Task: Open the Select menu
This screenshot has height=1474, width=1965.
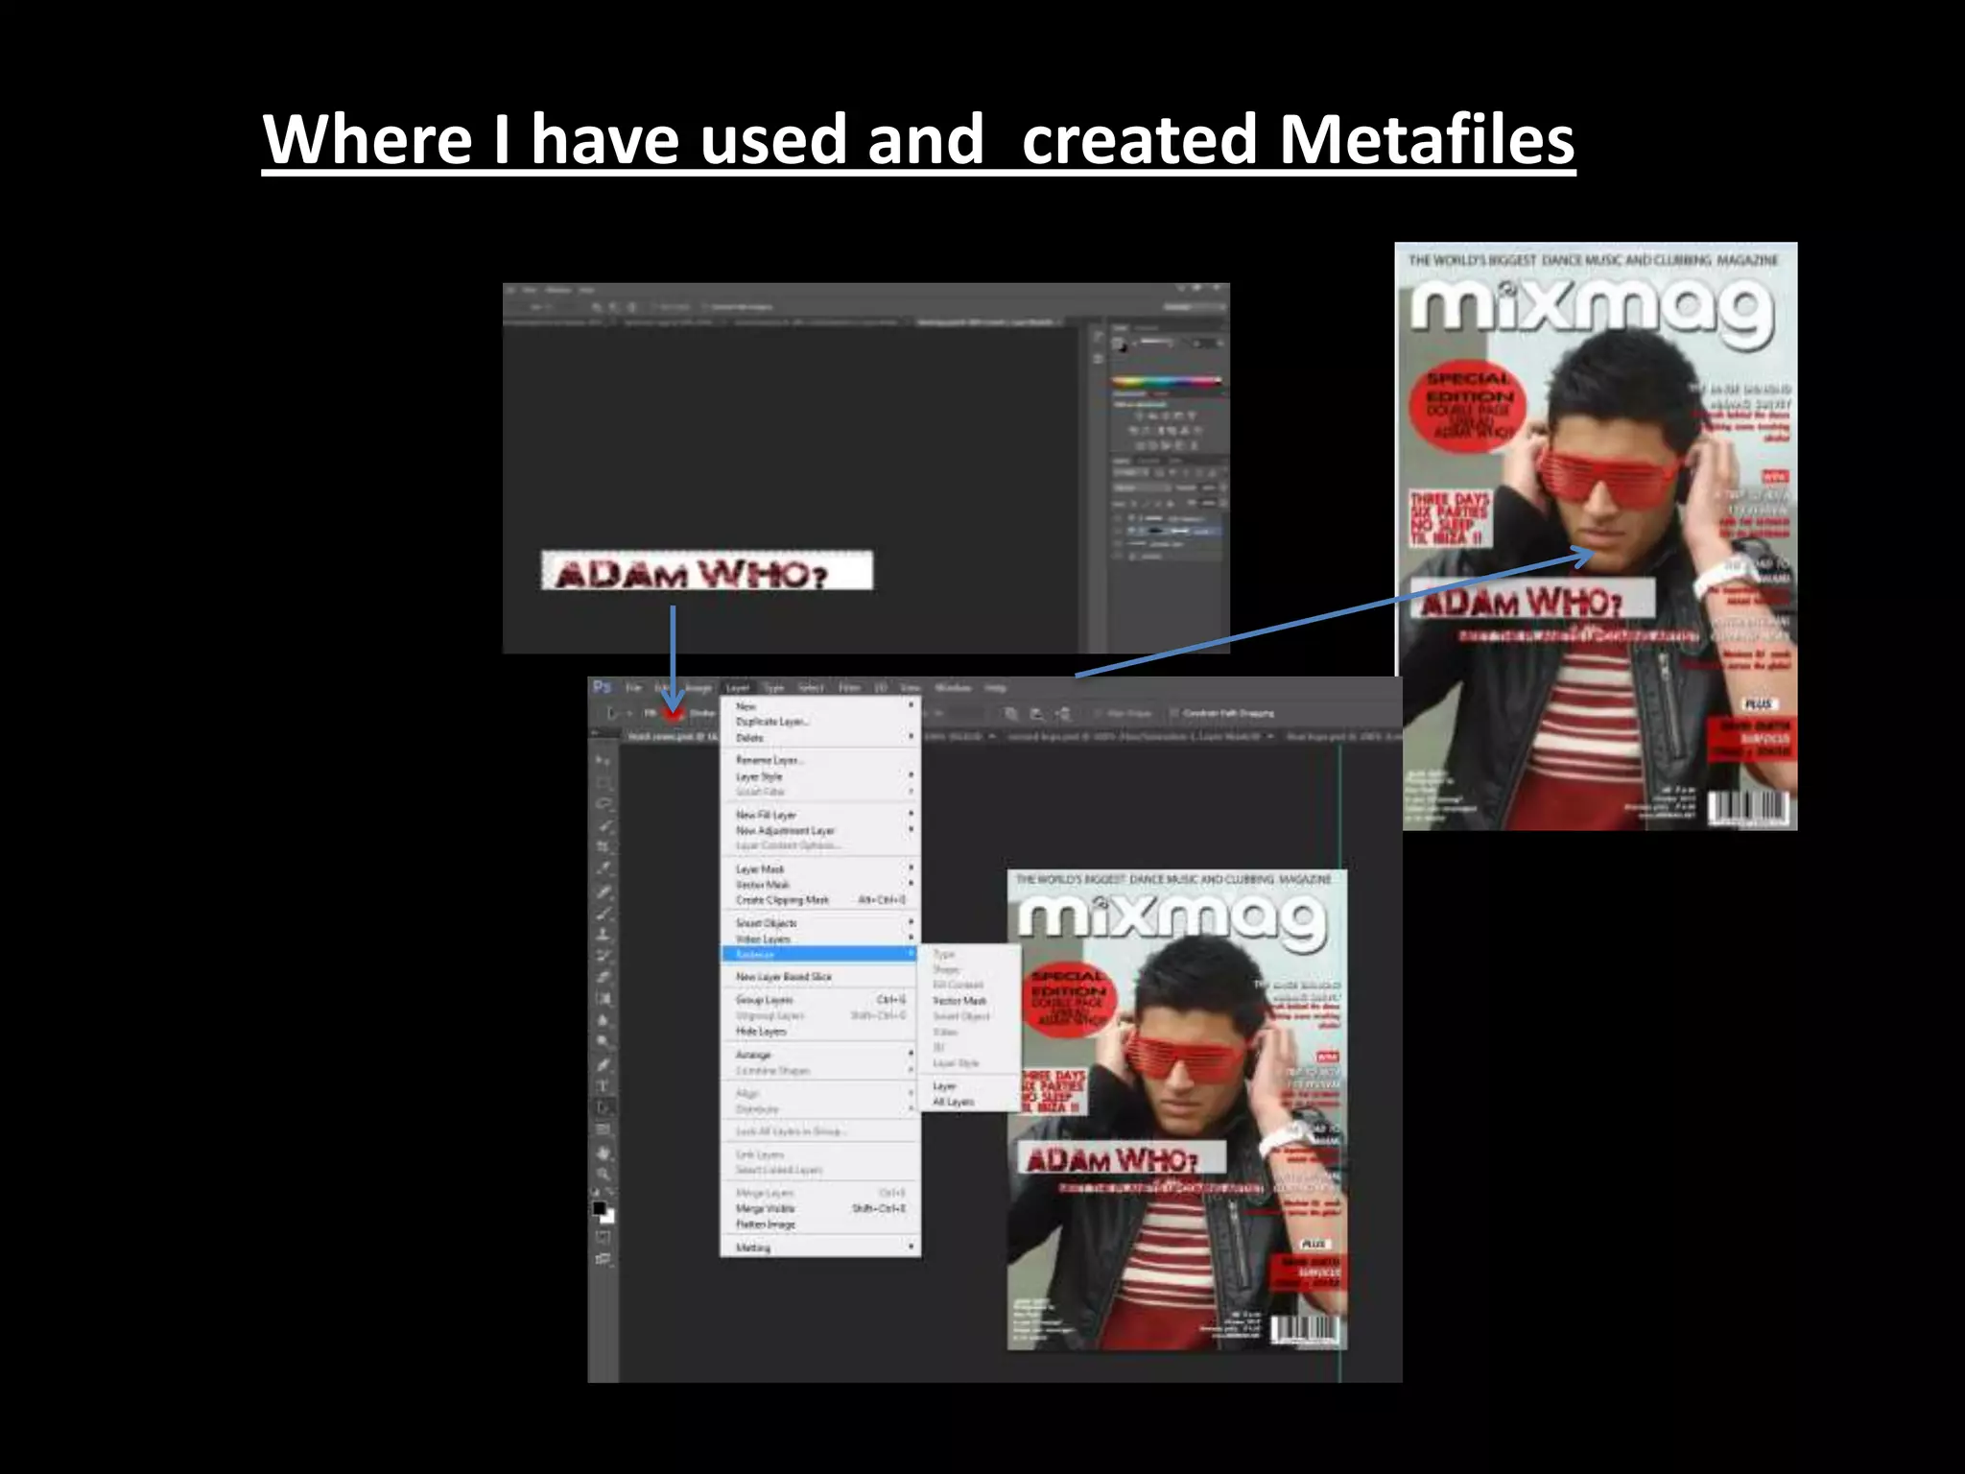Action: tap(811, 687)
